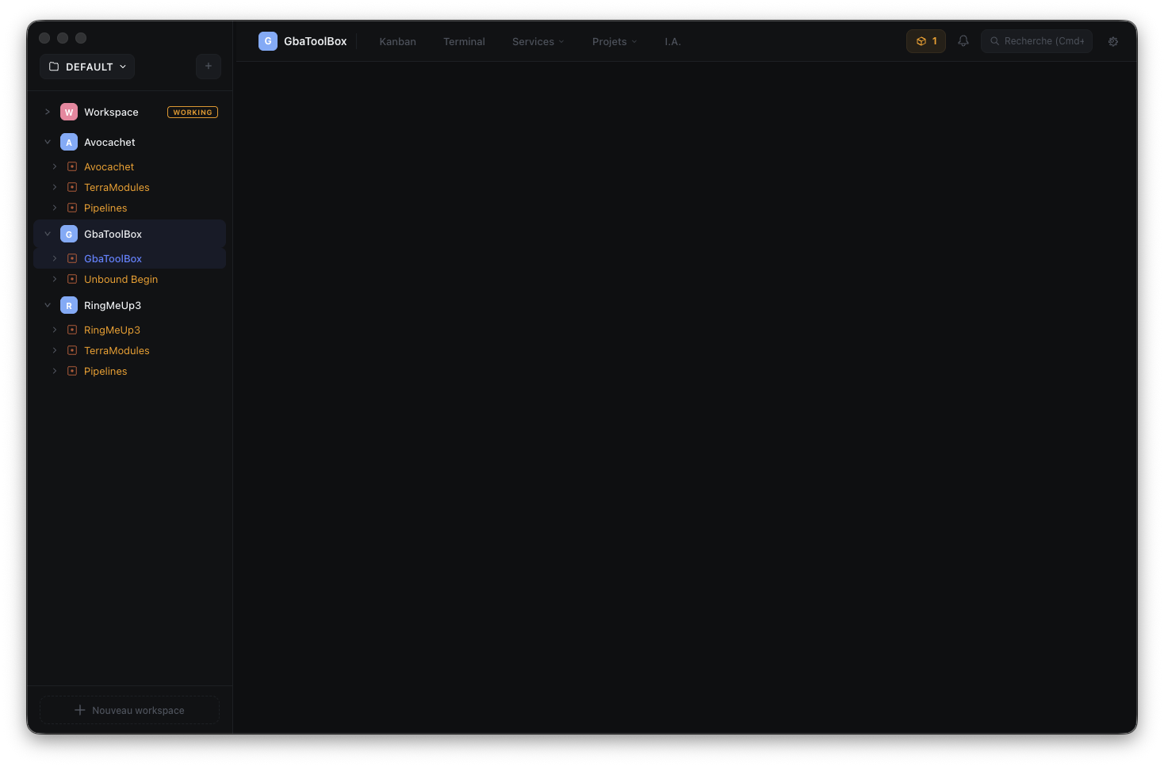Open the DEFAULT folder dropdown
Image resolution: width=1164 pixels, height=767 pixels.
87,67
